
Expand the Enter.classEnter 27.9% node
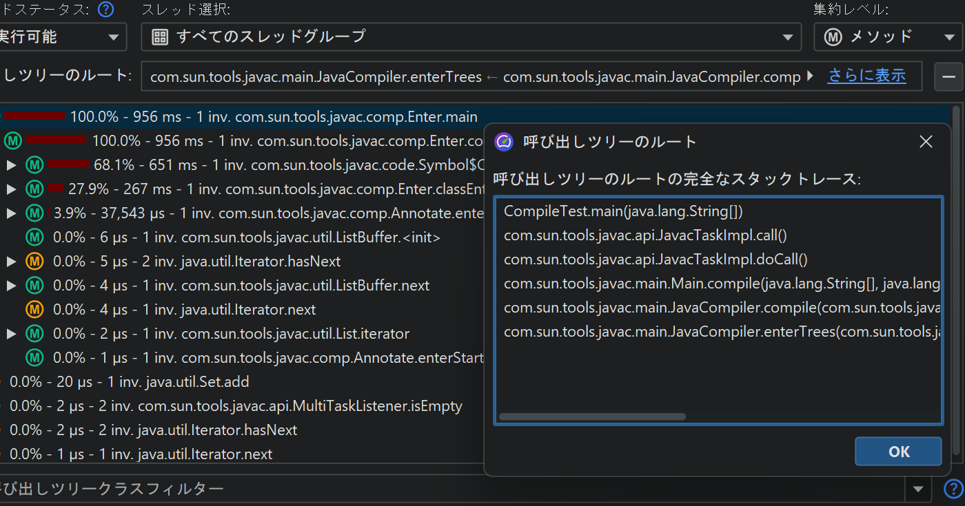click(x=11, y=189)
